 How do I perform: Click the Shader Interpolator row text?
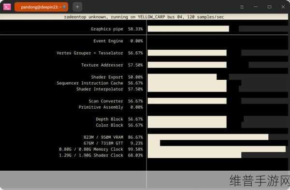pos(110,89)
